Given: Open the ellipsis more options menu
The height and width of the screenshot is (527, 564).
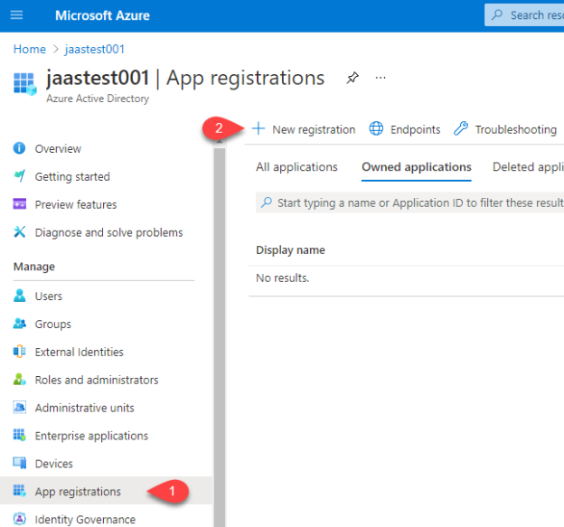Looking at the screenshot, I should tap(381, 78).
